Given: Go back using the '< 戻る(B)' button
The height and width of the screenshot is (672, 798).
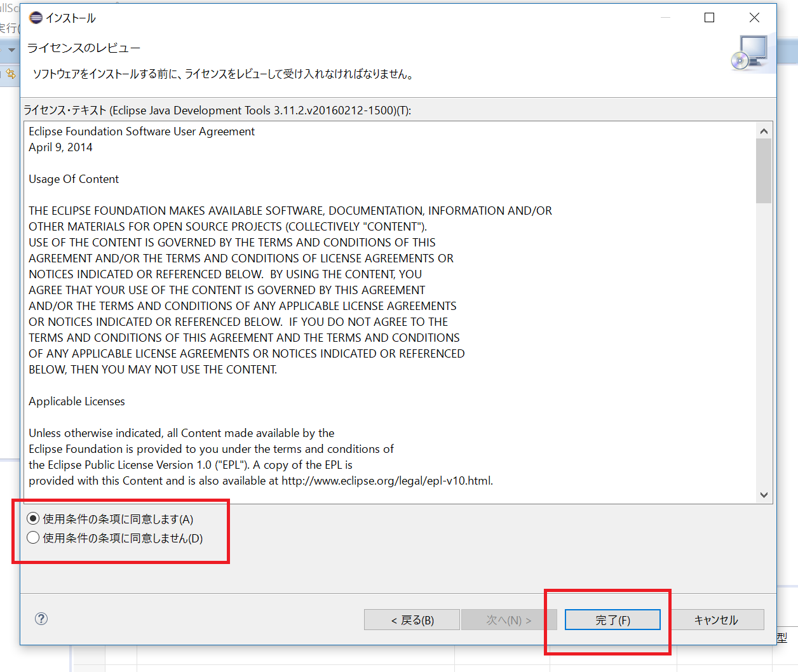Looking at the screenshot, I should (x=412, y=619).
